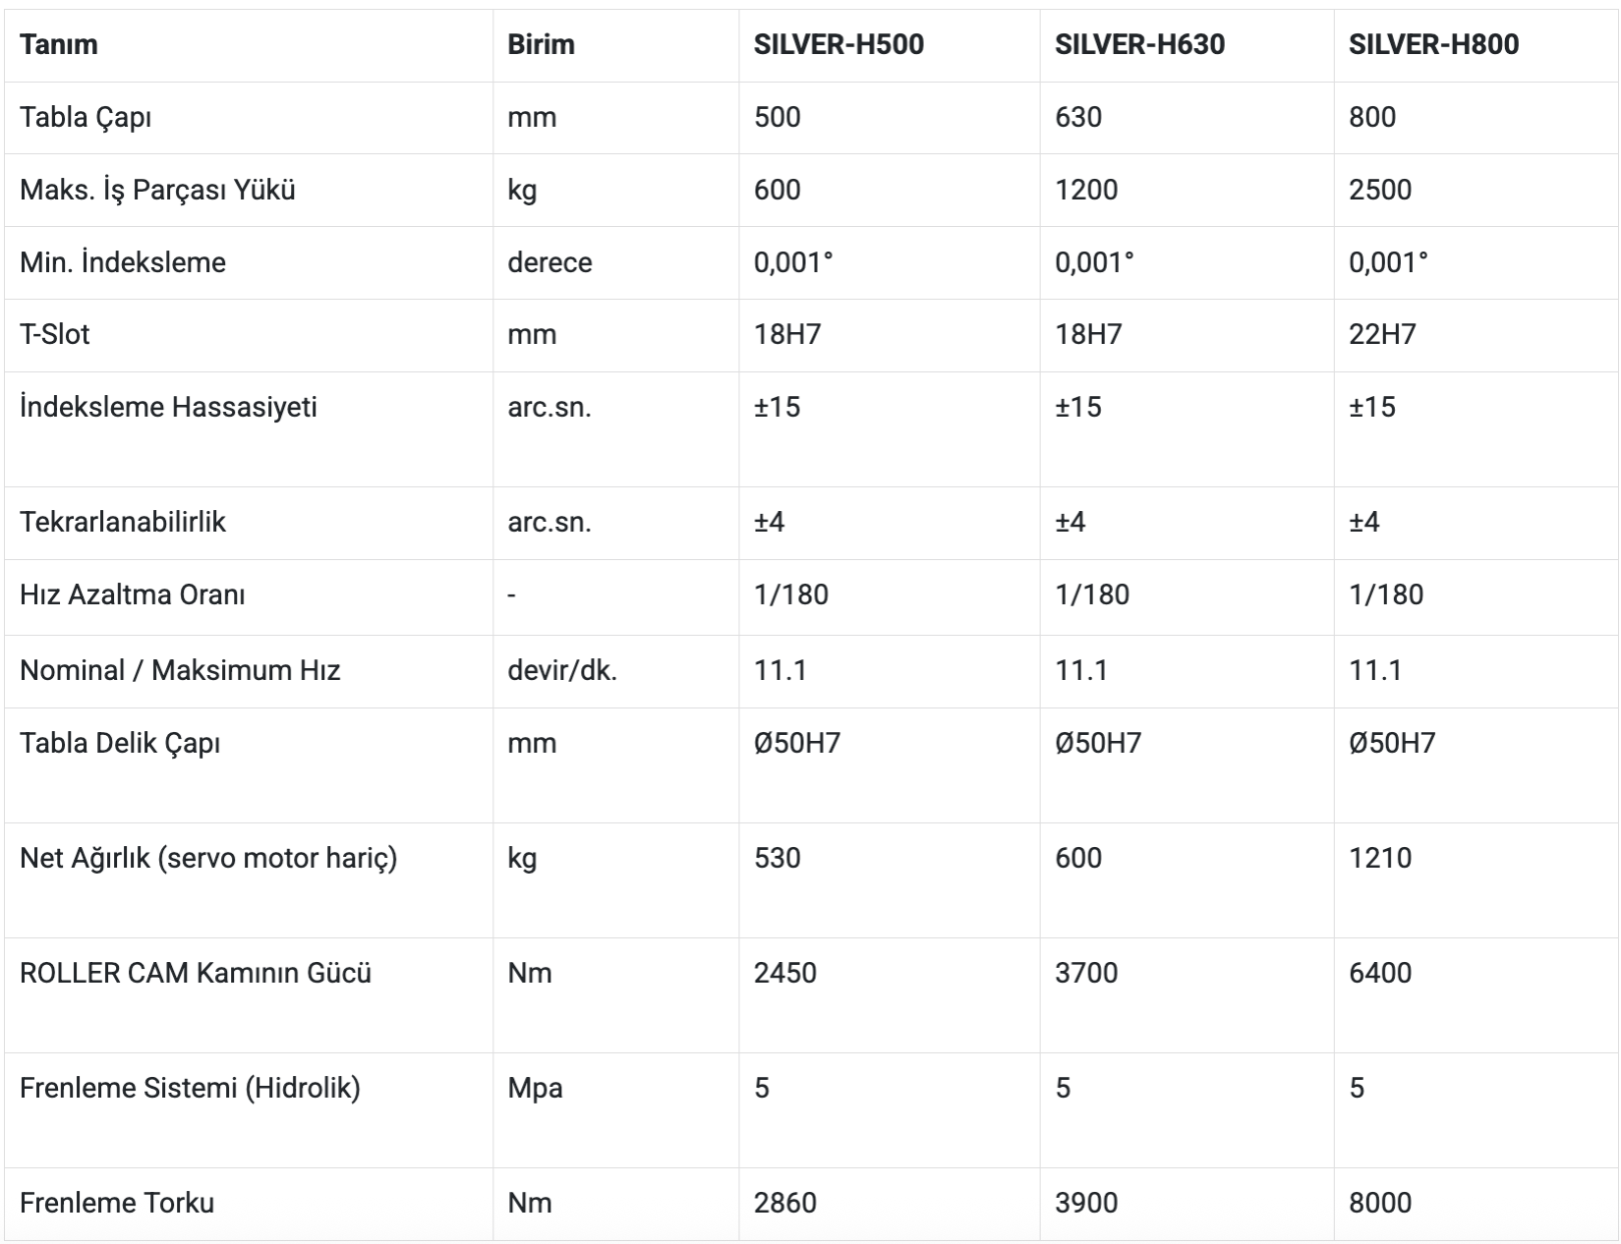Screen dimensions: 1621x1244
Task: Select the 3700 Nm cam power value
Action: 1086,974
